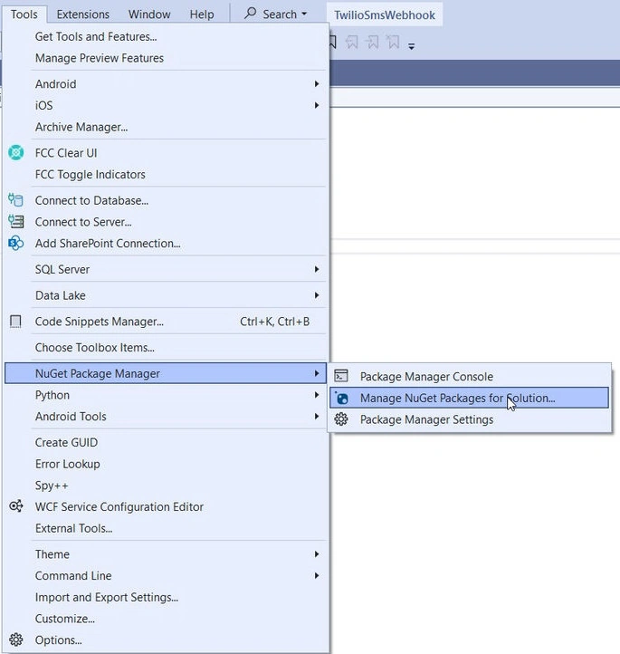Image resolution: width=620 pixels, height=654 pixels.
Task: Open Options menu entry
Action: pos(165,640)
